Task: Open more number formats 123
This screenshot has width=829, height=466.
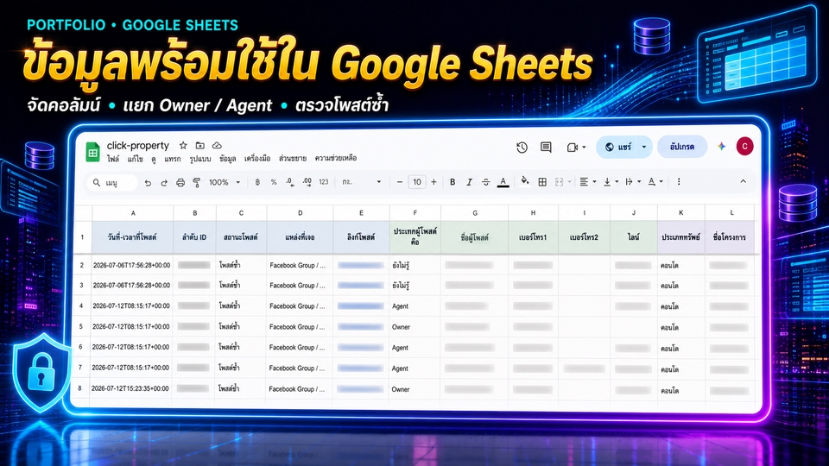Action: pos(324,182)
